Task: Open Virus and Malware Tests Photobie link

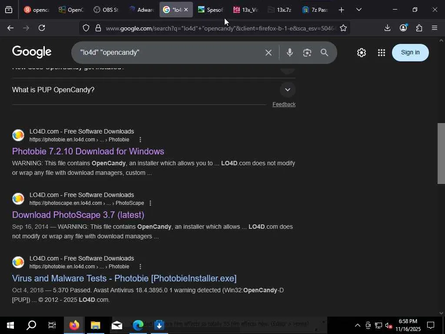Action: [124, 278]
